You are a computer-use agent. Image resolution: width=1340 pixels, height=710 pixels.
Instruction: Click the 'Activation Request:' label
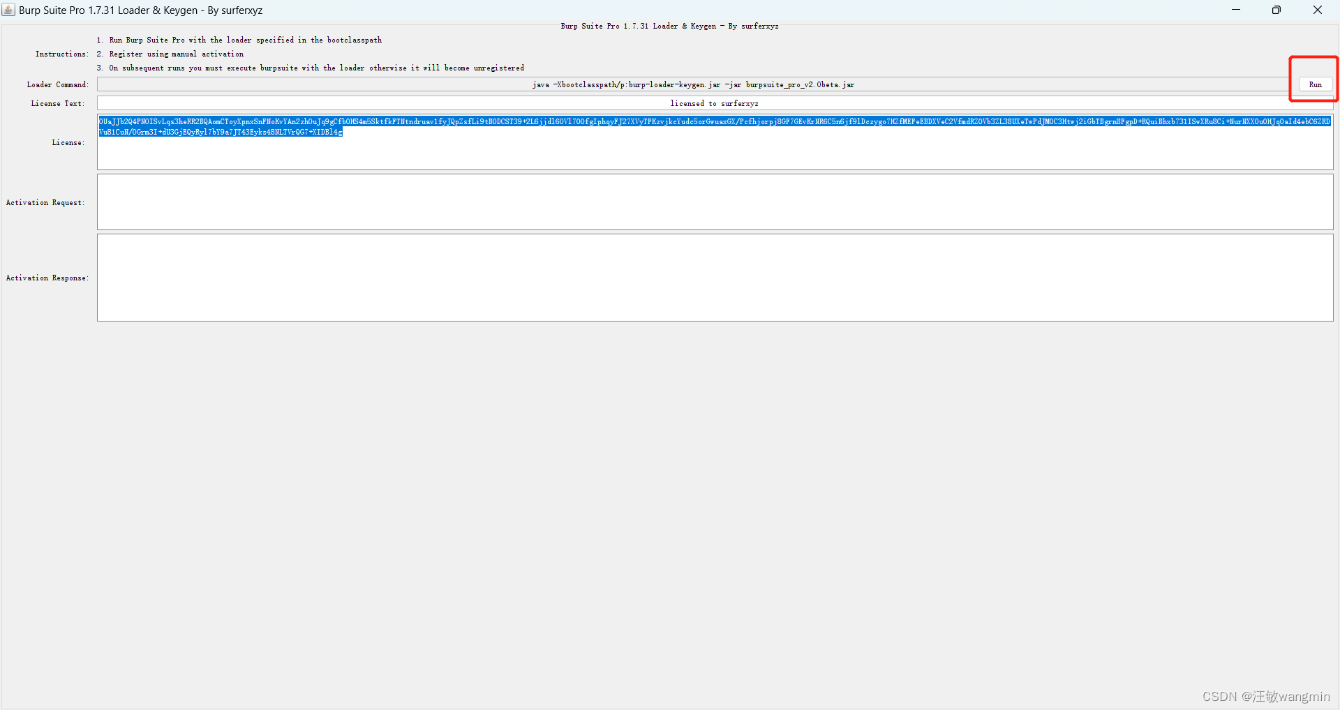[x=45, y=203]
